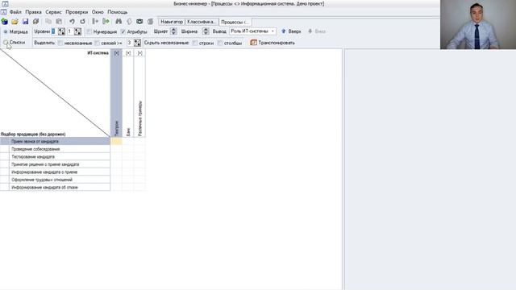Click the globe new project icon
516x290 pixels.
[x=5, y=22]
